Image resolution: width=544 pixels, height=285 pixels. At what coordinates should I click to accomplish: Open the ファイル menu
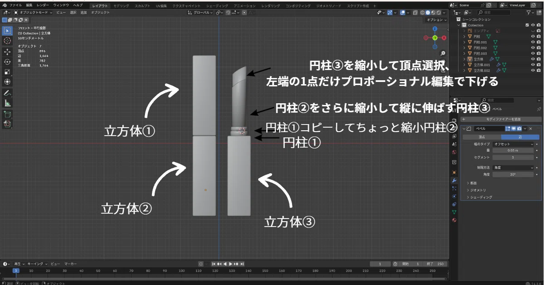coord(15,5)
